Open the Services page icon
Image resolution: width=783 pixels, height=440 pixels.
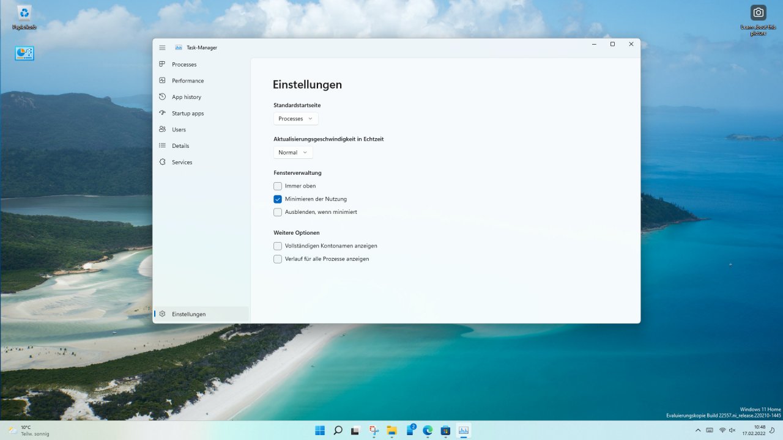[162, 162]
